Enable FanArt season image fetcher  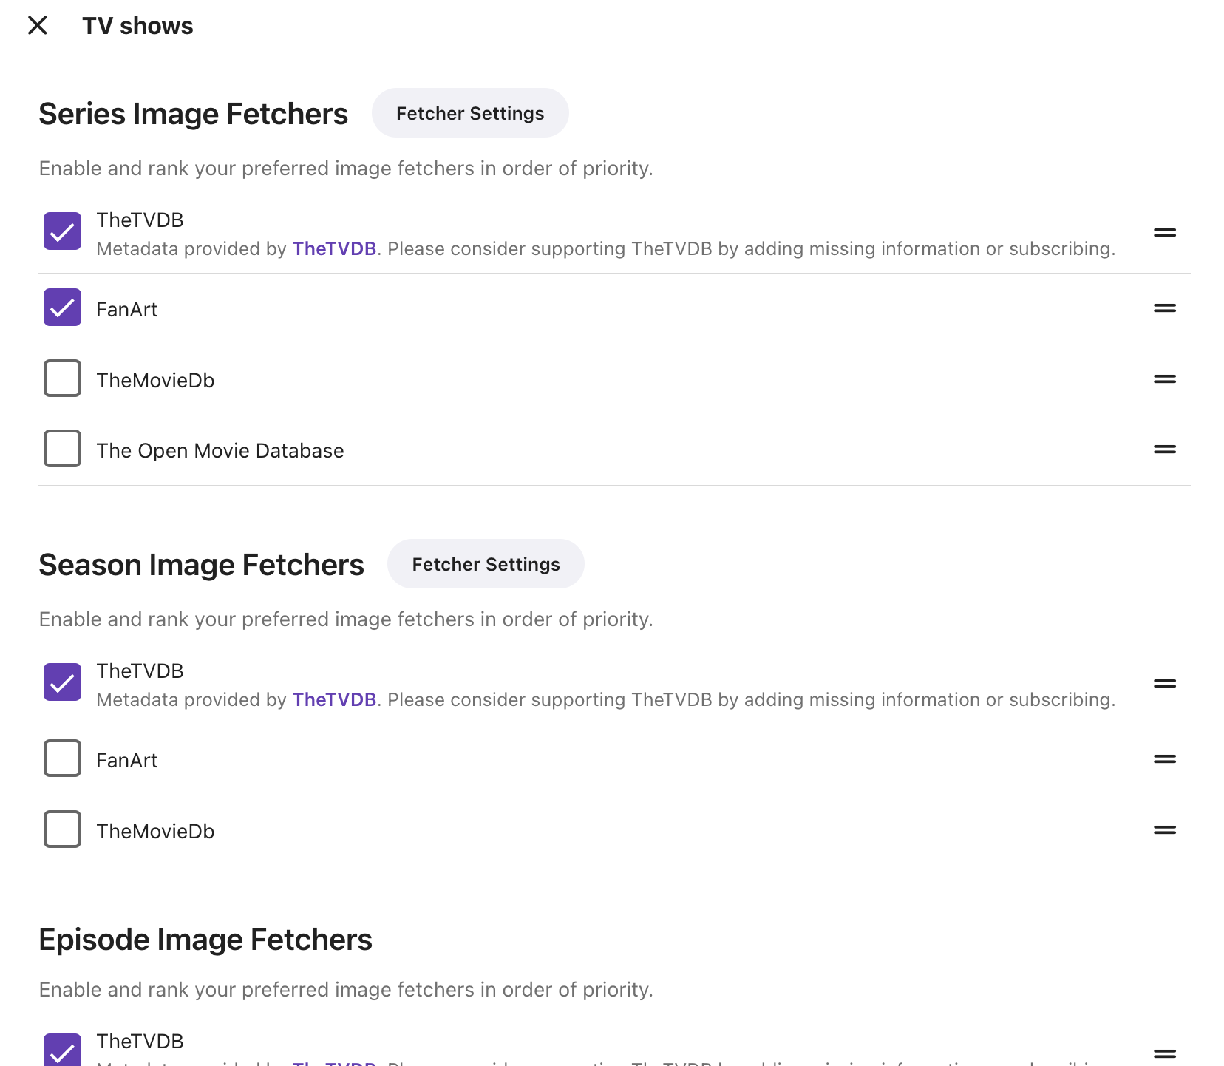coord(62,758)
